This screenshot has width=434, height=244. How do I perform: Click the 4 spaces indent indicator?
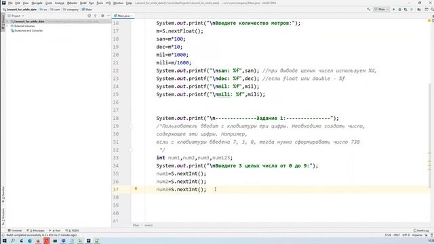coord(417,235)
